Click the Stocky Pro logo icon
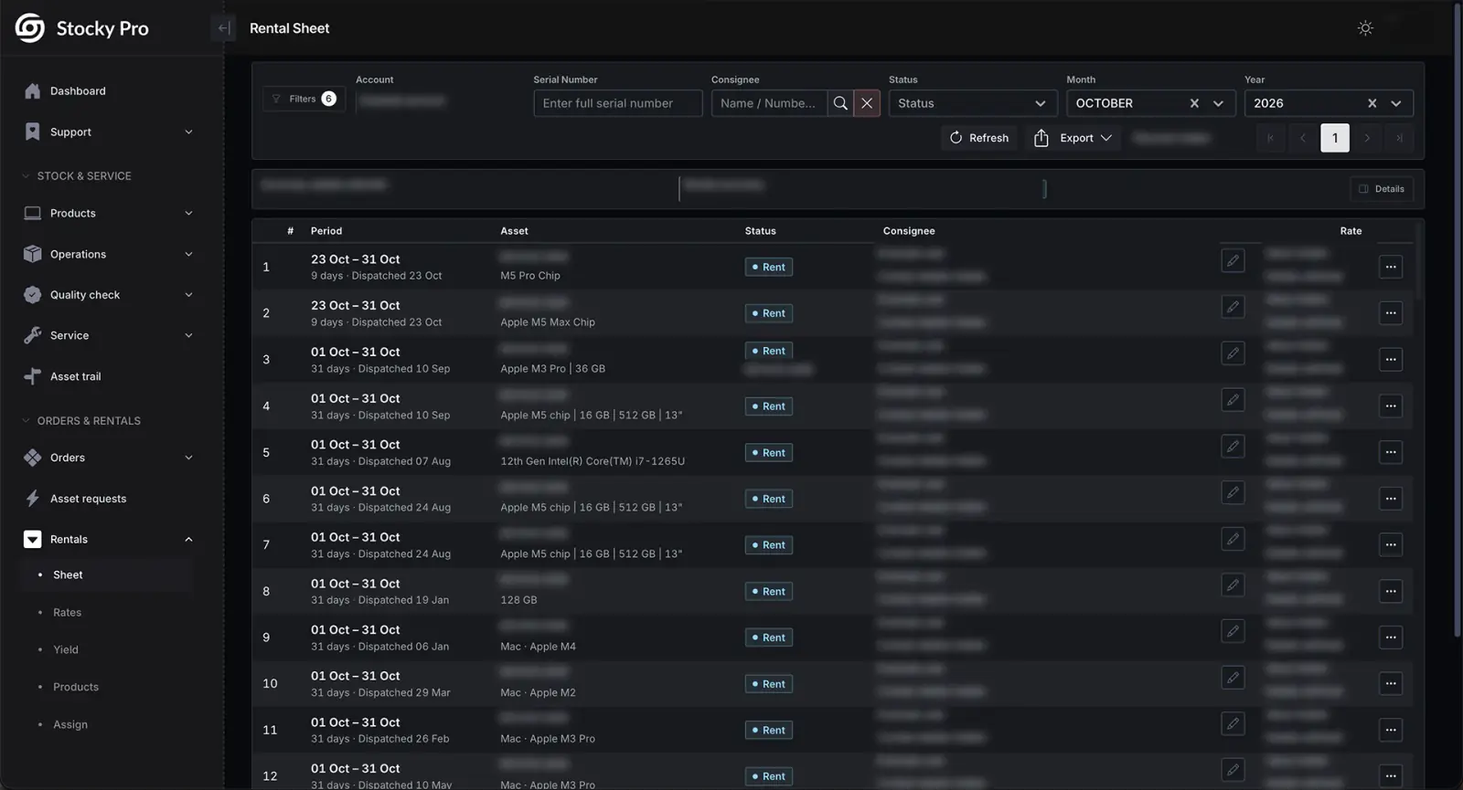This screenshot has height=790, width=1463. tap(30, 28)
